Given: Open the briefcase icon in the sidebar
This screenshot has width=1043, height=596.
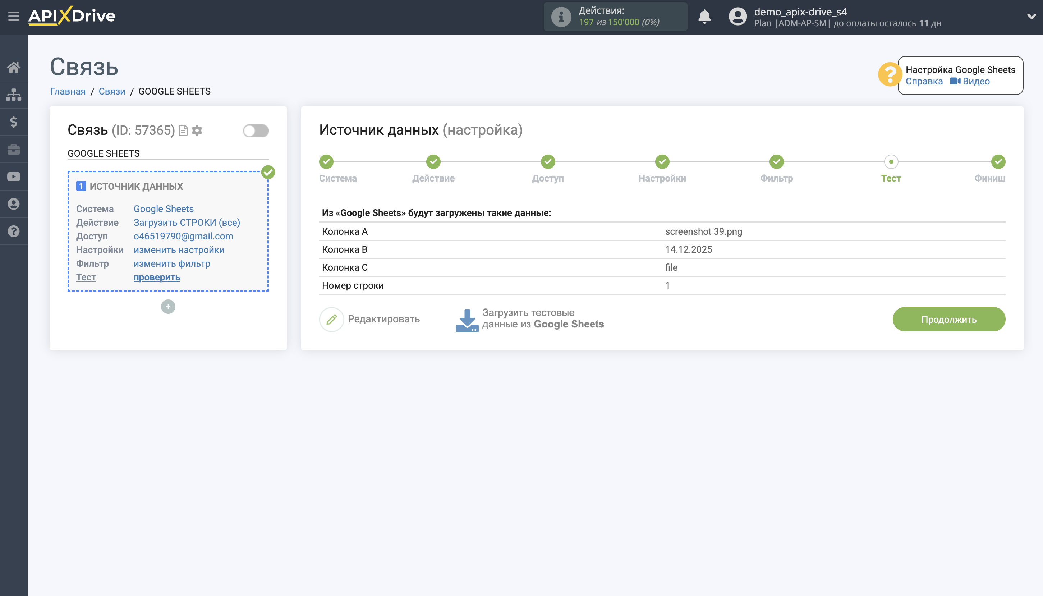Looking at the screenshot, I should 14,149.
